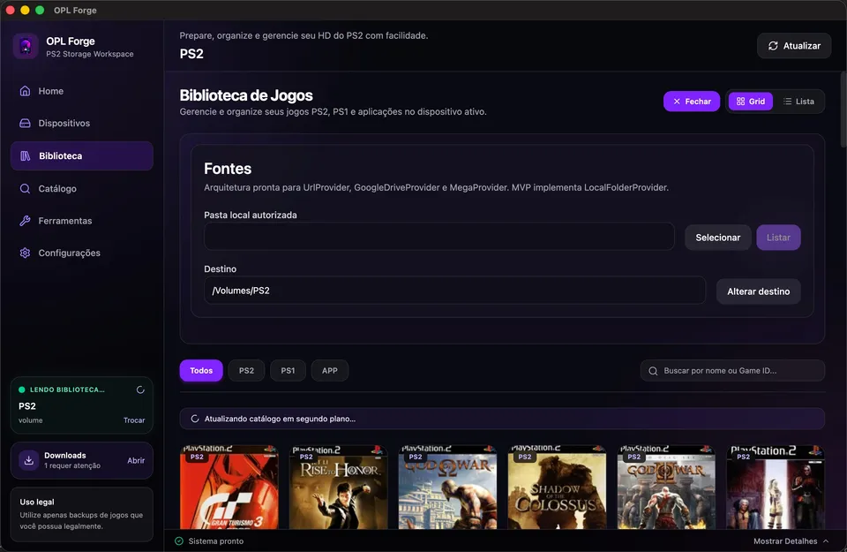Click the main content vertical scrollbar
This screenshot has height=552, width=847.
coord(843,110)
